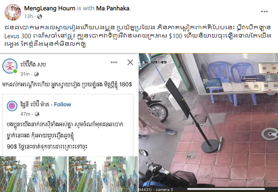Click the globe icon next to 47m

click(37, 114)
